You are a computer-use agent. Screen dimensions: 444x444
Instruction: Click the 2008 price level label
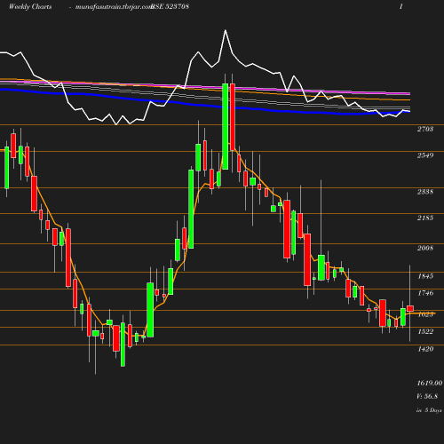[x=425, y=248]
